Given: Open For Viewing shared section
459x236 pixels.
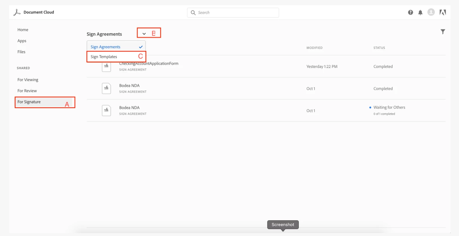Looking at the screenshot, I should click(x=28, y=80).
